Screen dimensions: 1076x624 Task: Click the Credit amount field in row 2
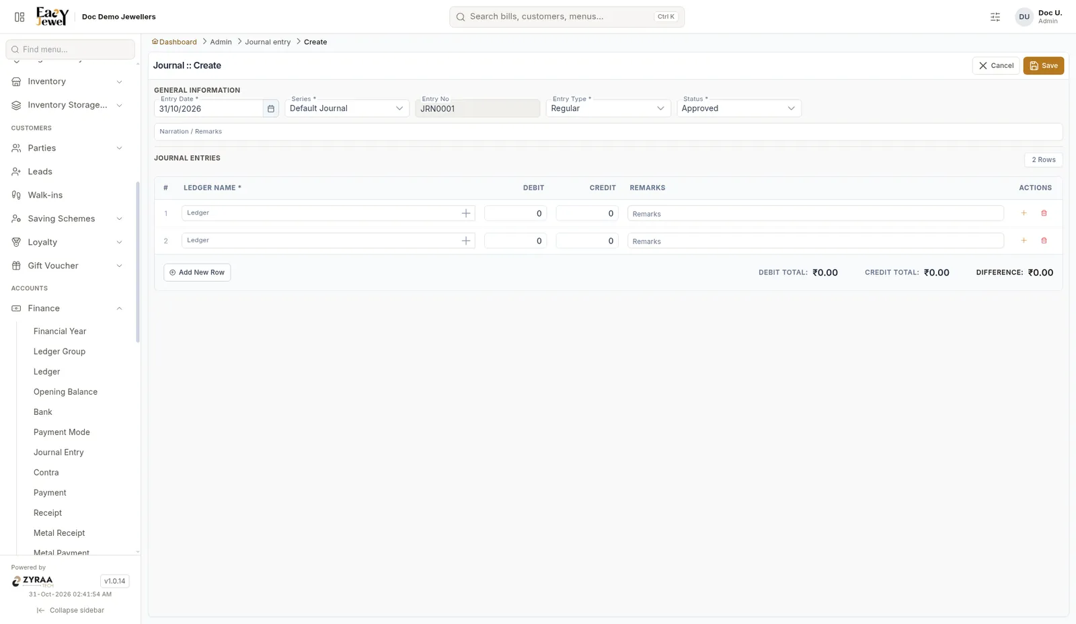coord(587,241)
